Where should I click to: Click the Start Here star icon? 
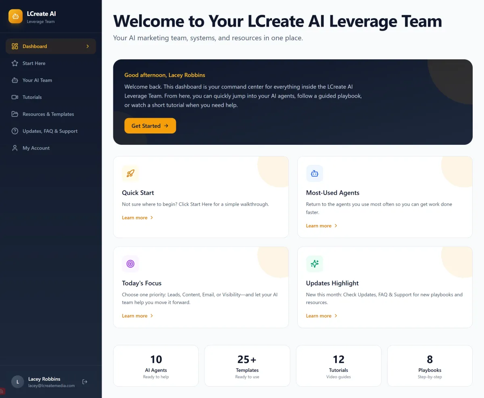[15, 63]
